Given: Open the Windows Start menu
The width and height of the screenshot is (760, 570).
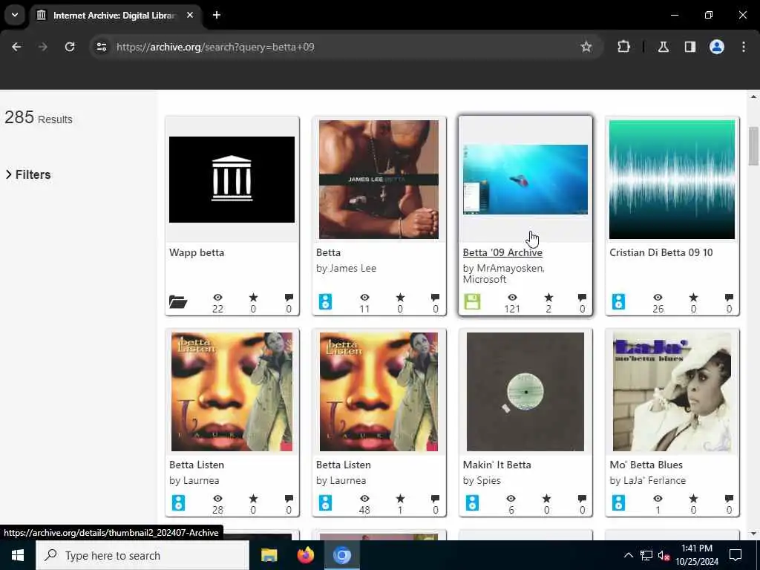Looking at the screenshot, I should 18,555.
